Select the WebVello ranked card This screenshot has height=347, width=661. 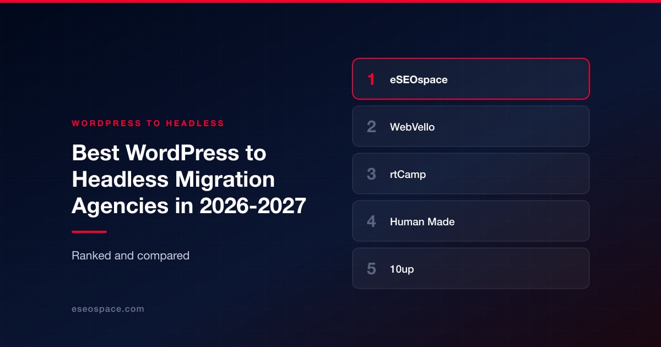(x=471, y=126)
